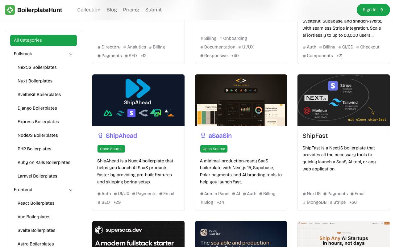Click the CI/CD tag
The image size is (395, 247).
click(346, 47)
